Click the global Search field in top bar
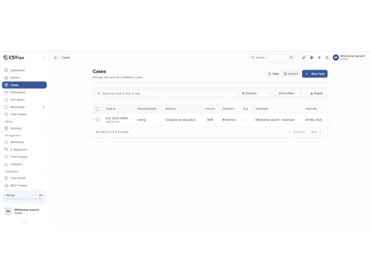 coord(273,57)
